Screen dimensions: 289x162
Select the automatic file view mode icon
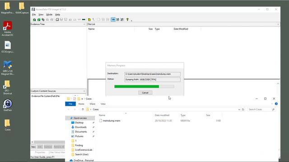click(113, 19)
